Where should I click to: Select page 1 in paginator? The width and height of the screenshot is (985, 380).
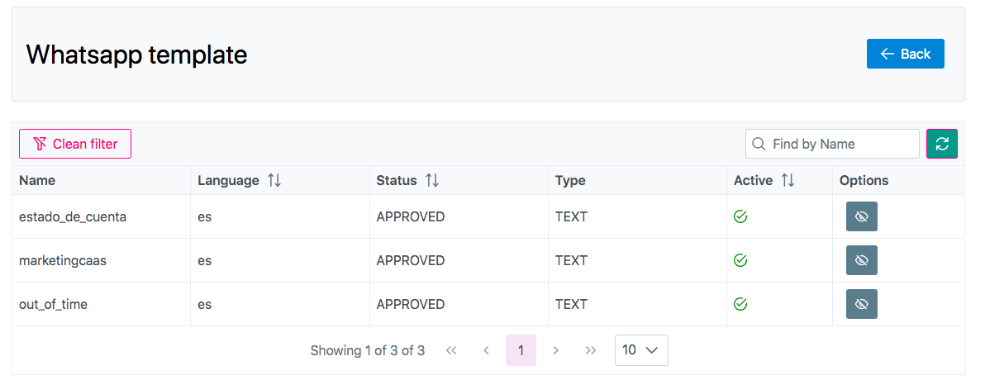coord(521,350)
